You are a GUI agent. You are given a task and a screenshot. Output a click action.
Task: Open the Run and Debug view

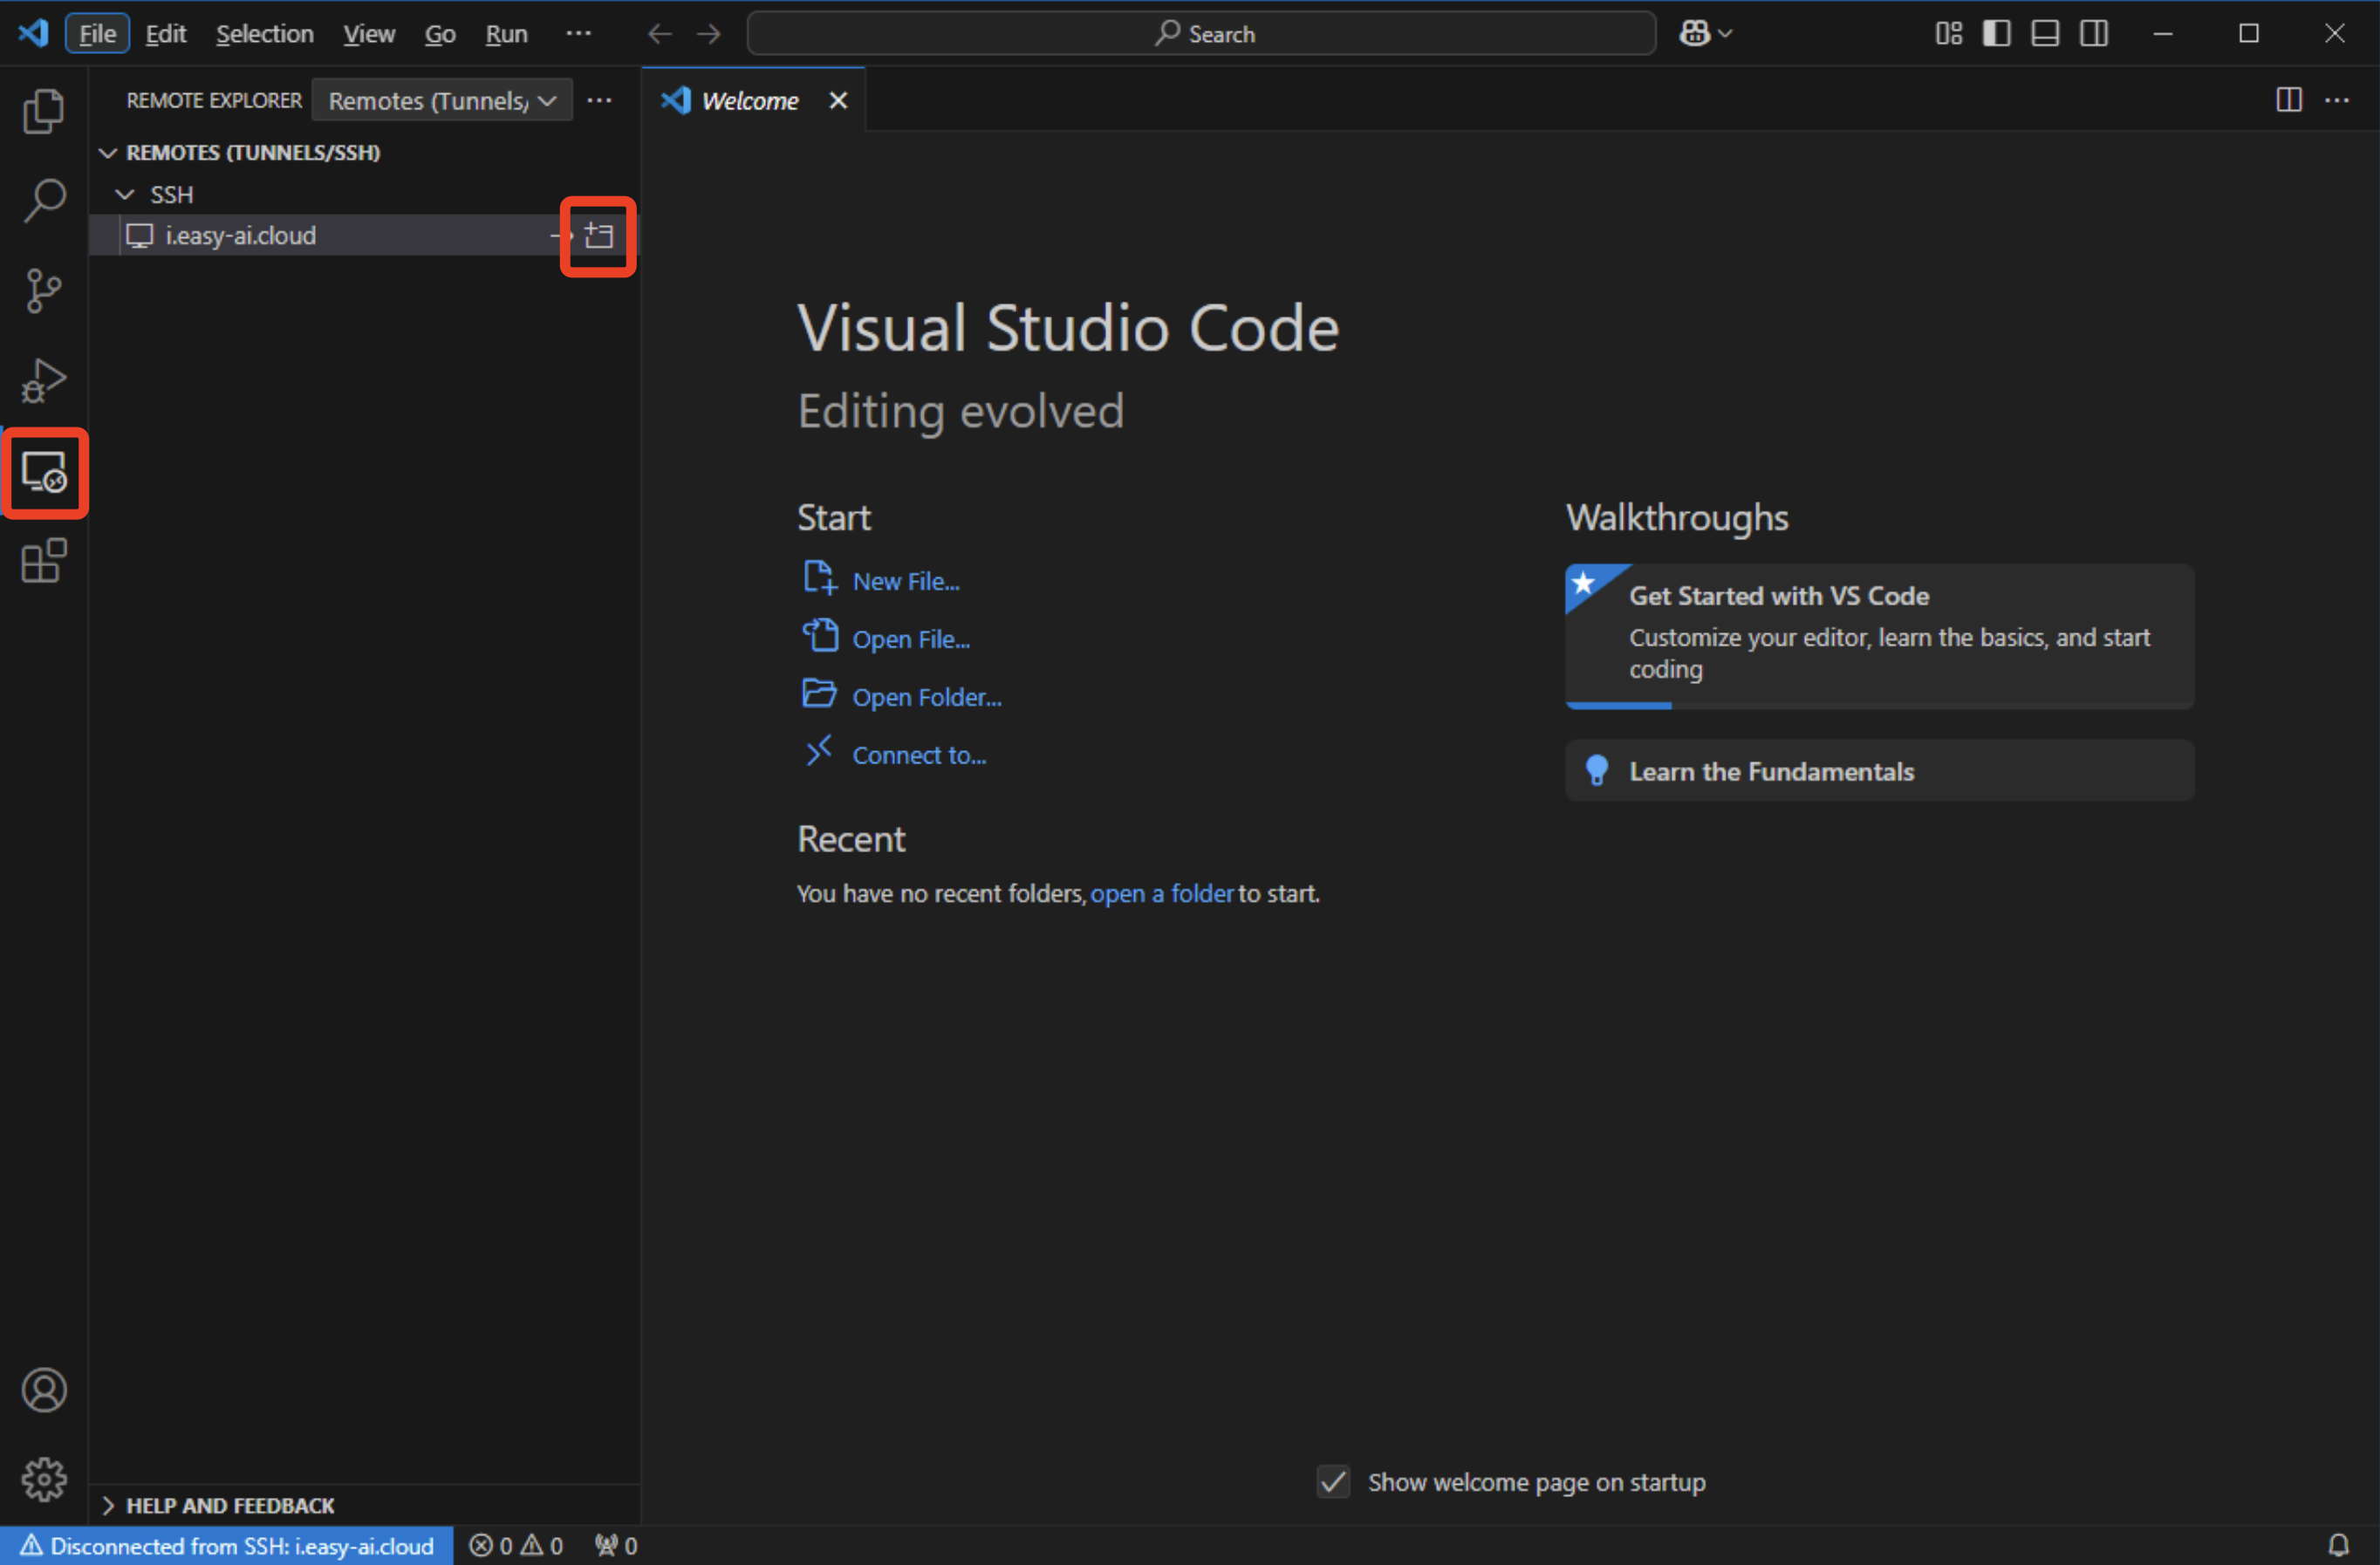[44, 381]
